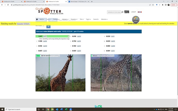
Task: Expand the Search menu
Action: pos(88,19)
